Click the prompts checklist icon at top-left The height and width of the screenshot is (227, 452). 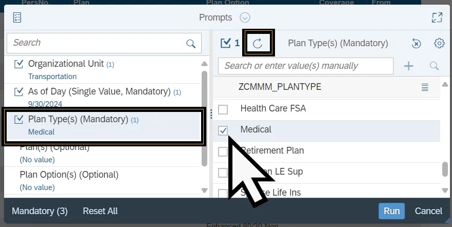pos(17,17)
